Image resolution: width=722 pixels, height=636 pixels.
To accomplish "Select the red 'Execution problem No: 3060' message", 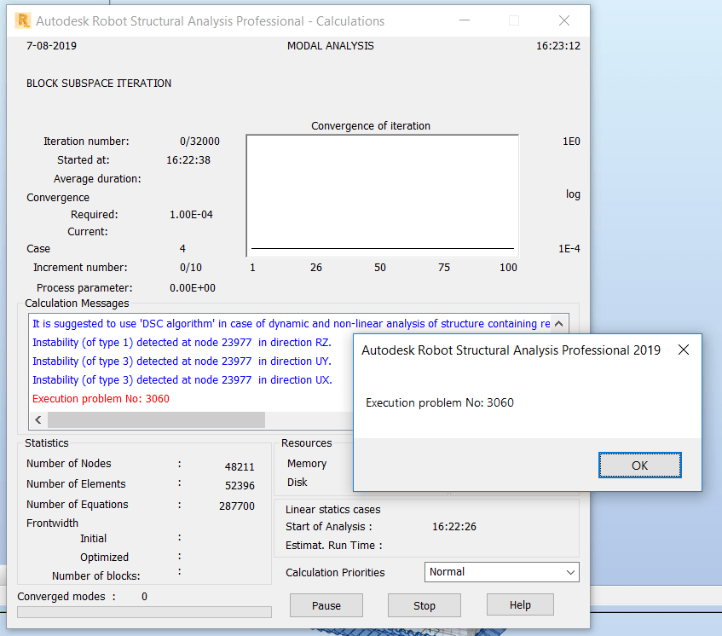I will coord(101,399).
